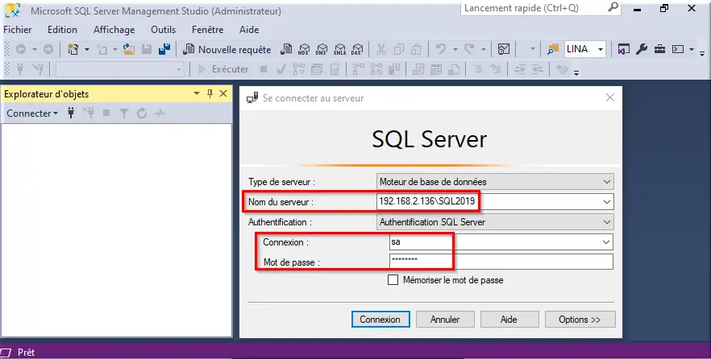The width and height of the screenshot is (711, 359).
Task: Close the Se connecter au serveur dialog
Action: [x=610, y=97]
